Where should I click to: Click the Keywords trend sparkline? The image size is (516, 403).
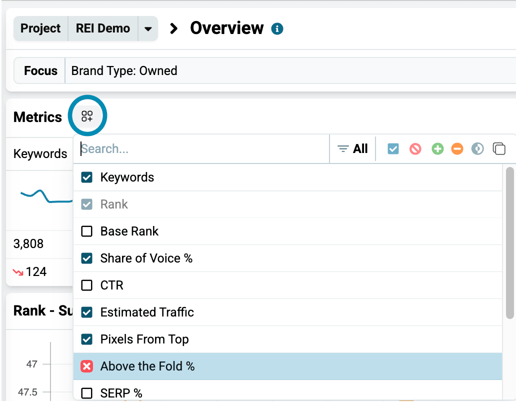46,196
